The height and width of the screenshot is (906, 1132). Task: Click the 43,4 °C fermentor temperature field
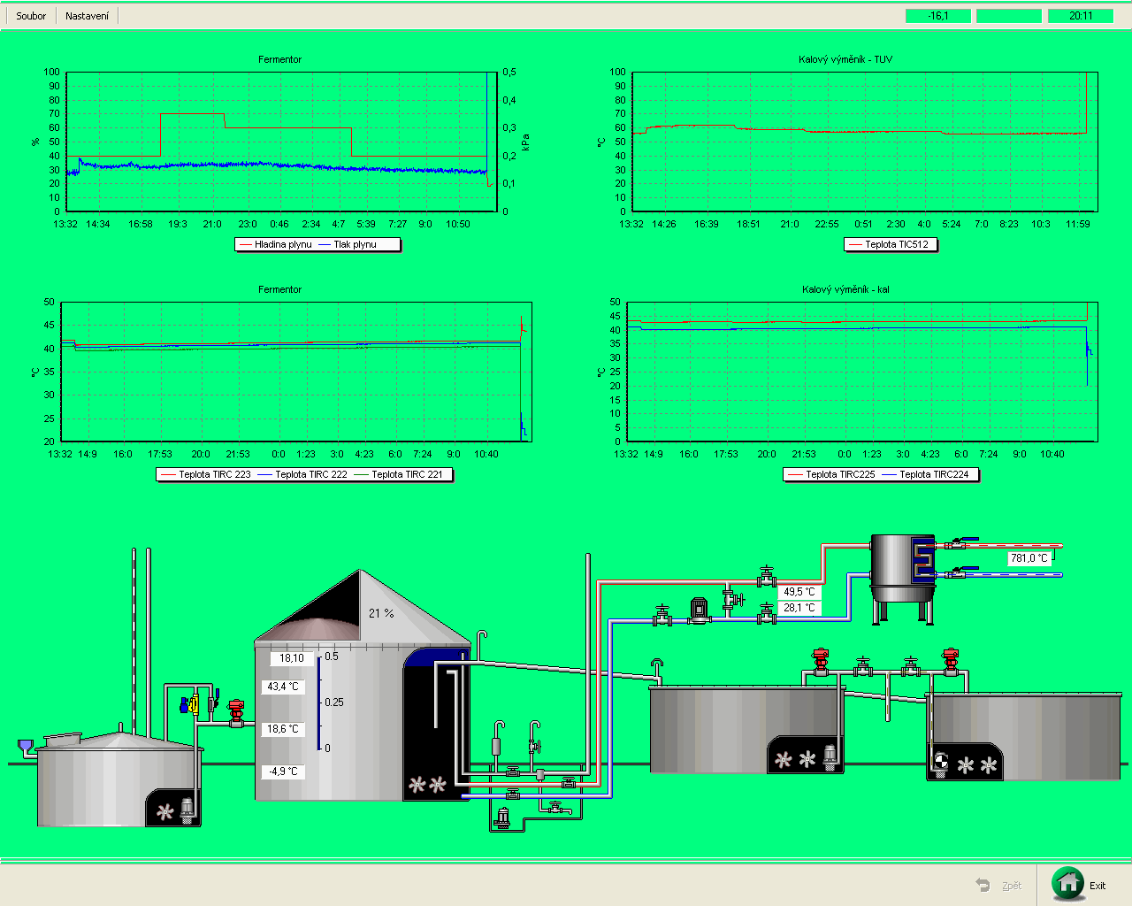point(283,687)
